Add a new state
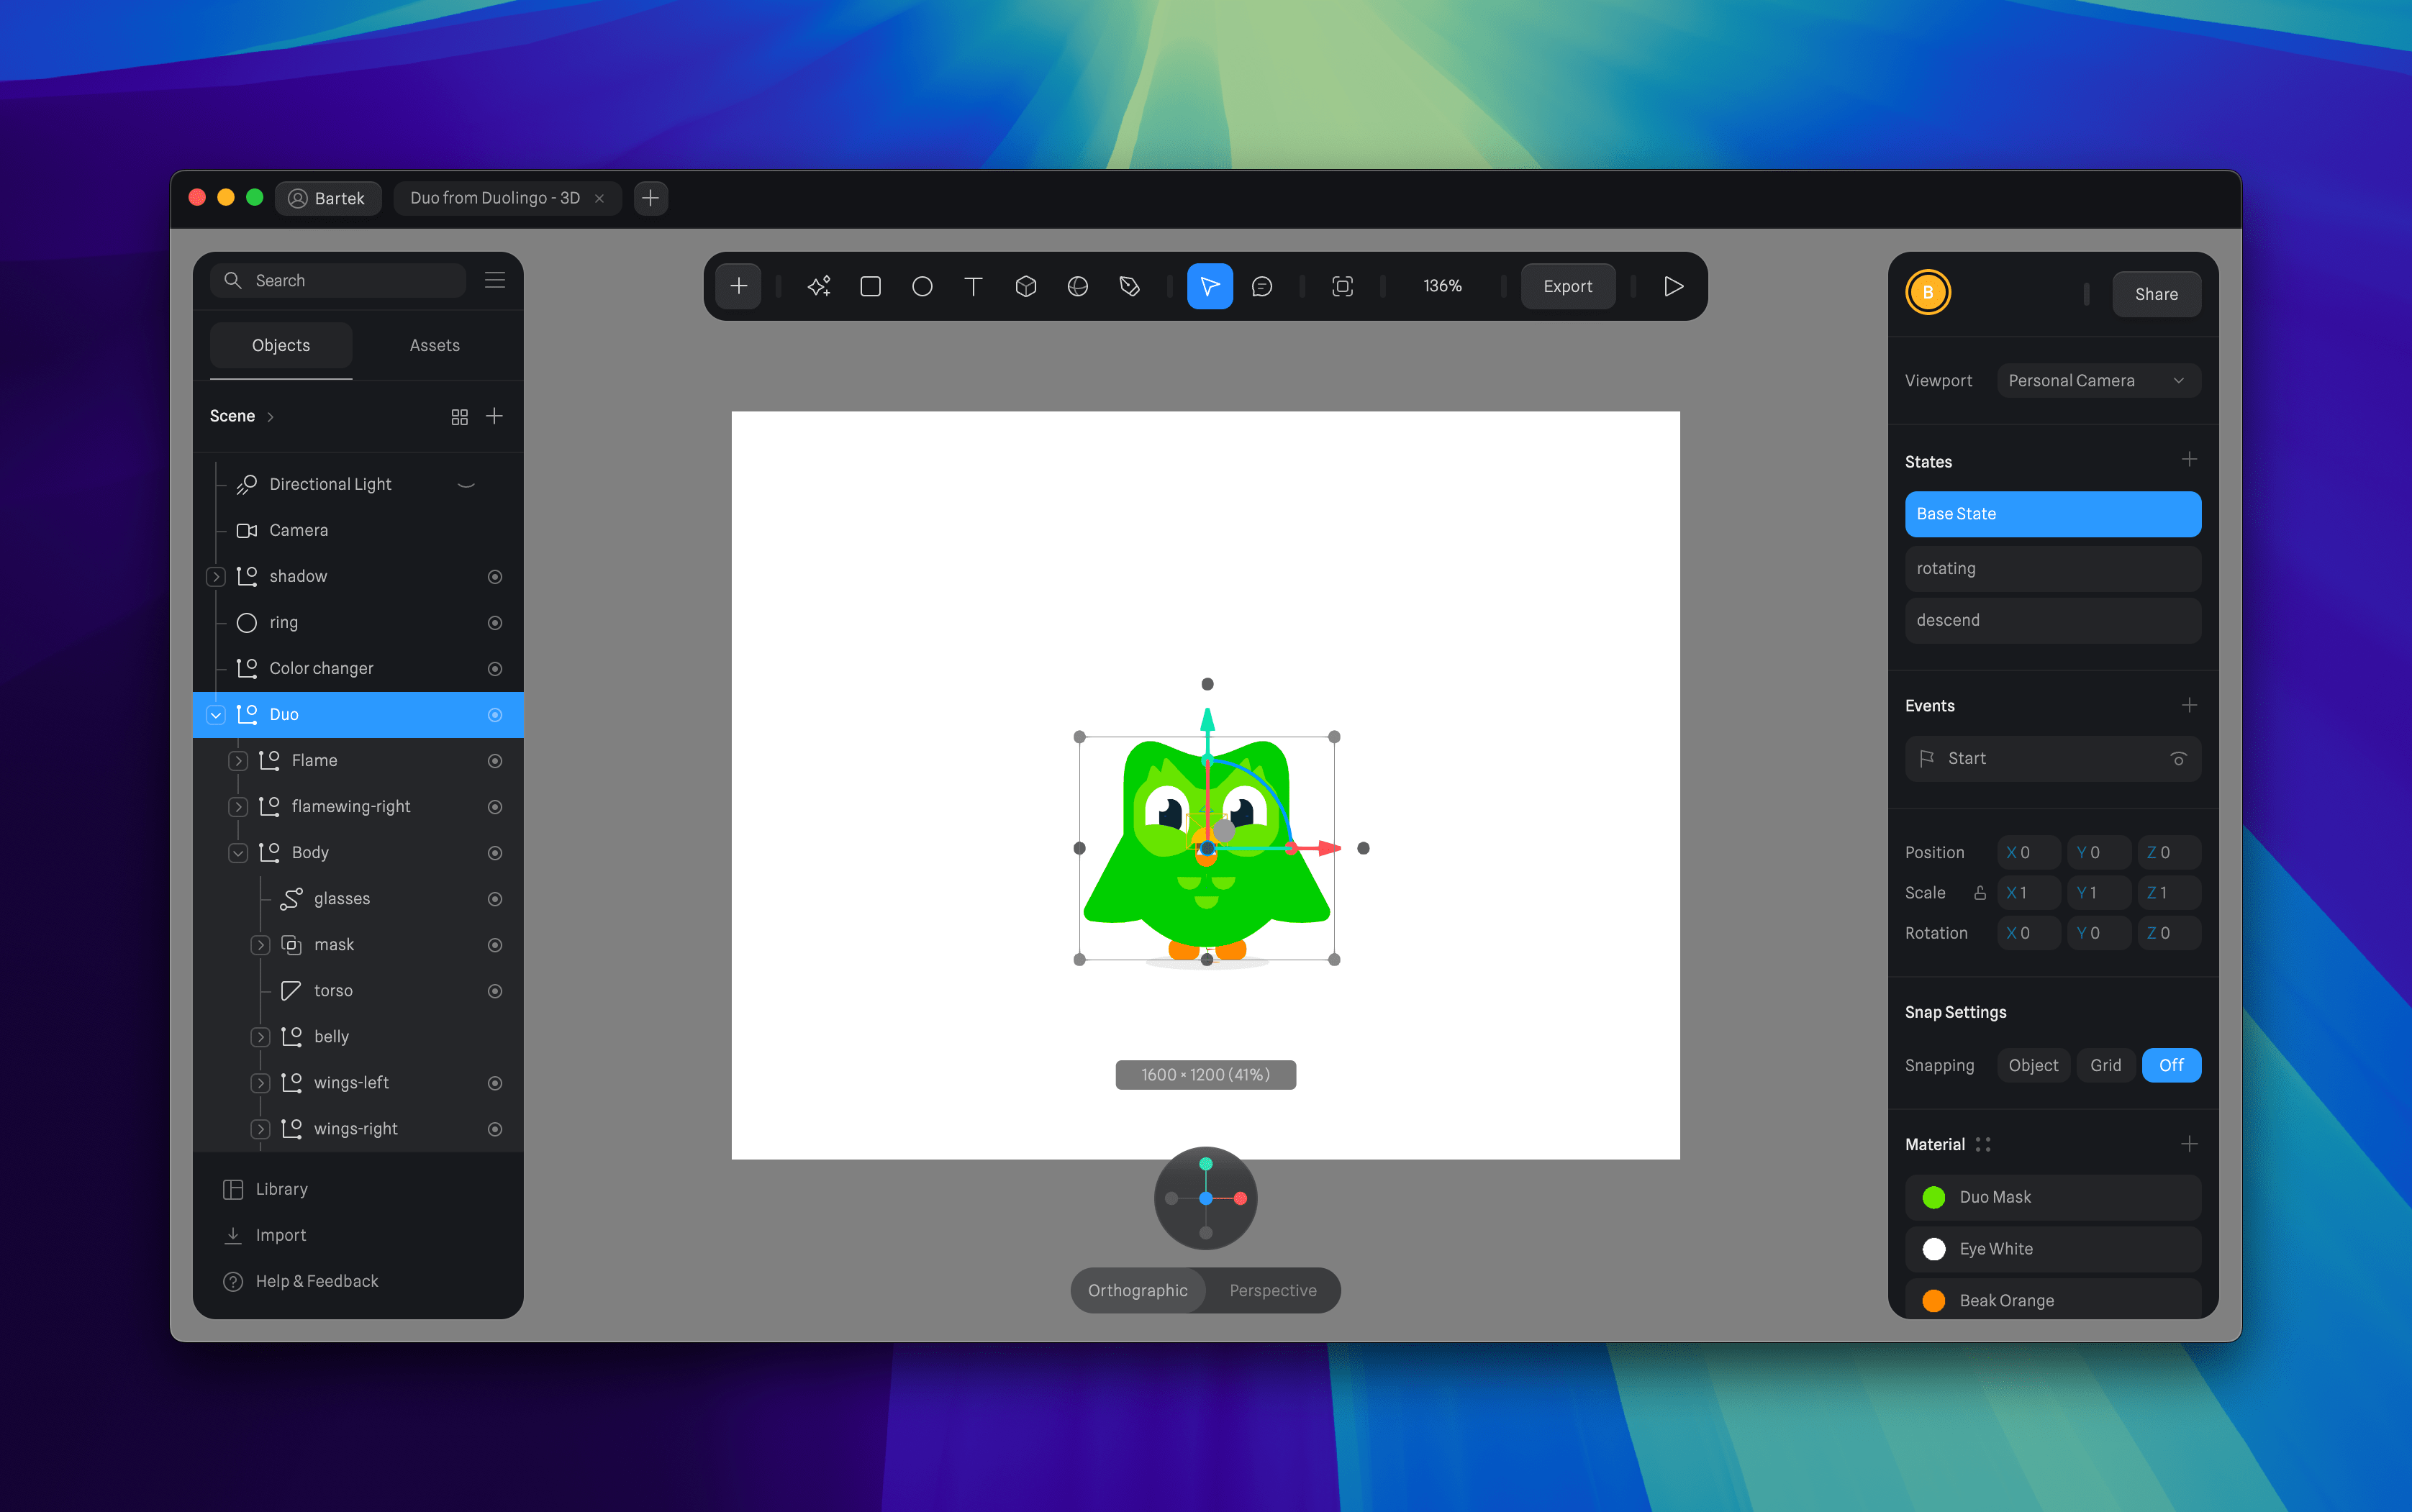 (2189, 460)
